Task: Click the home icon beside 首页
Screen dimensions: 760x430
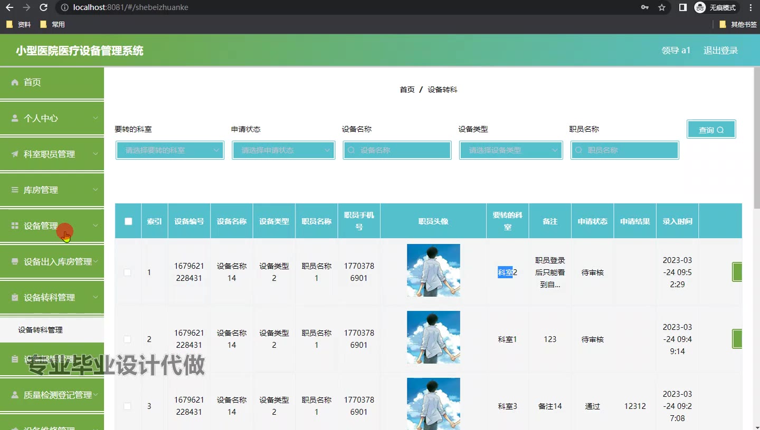Action: tap(15, 82)
